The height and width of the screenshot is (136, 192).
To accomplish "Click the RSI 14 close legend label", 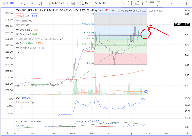I will coord(22,102).
